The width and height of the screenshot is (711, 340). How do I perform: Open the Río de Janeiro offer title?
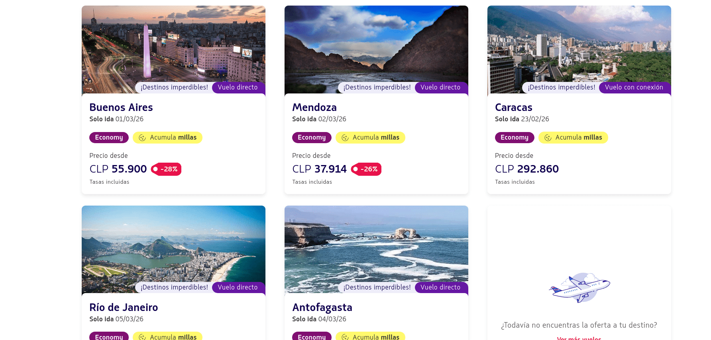coord(124,307)
